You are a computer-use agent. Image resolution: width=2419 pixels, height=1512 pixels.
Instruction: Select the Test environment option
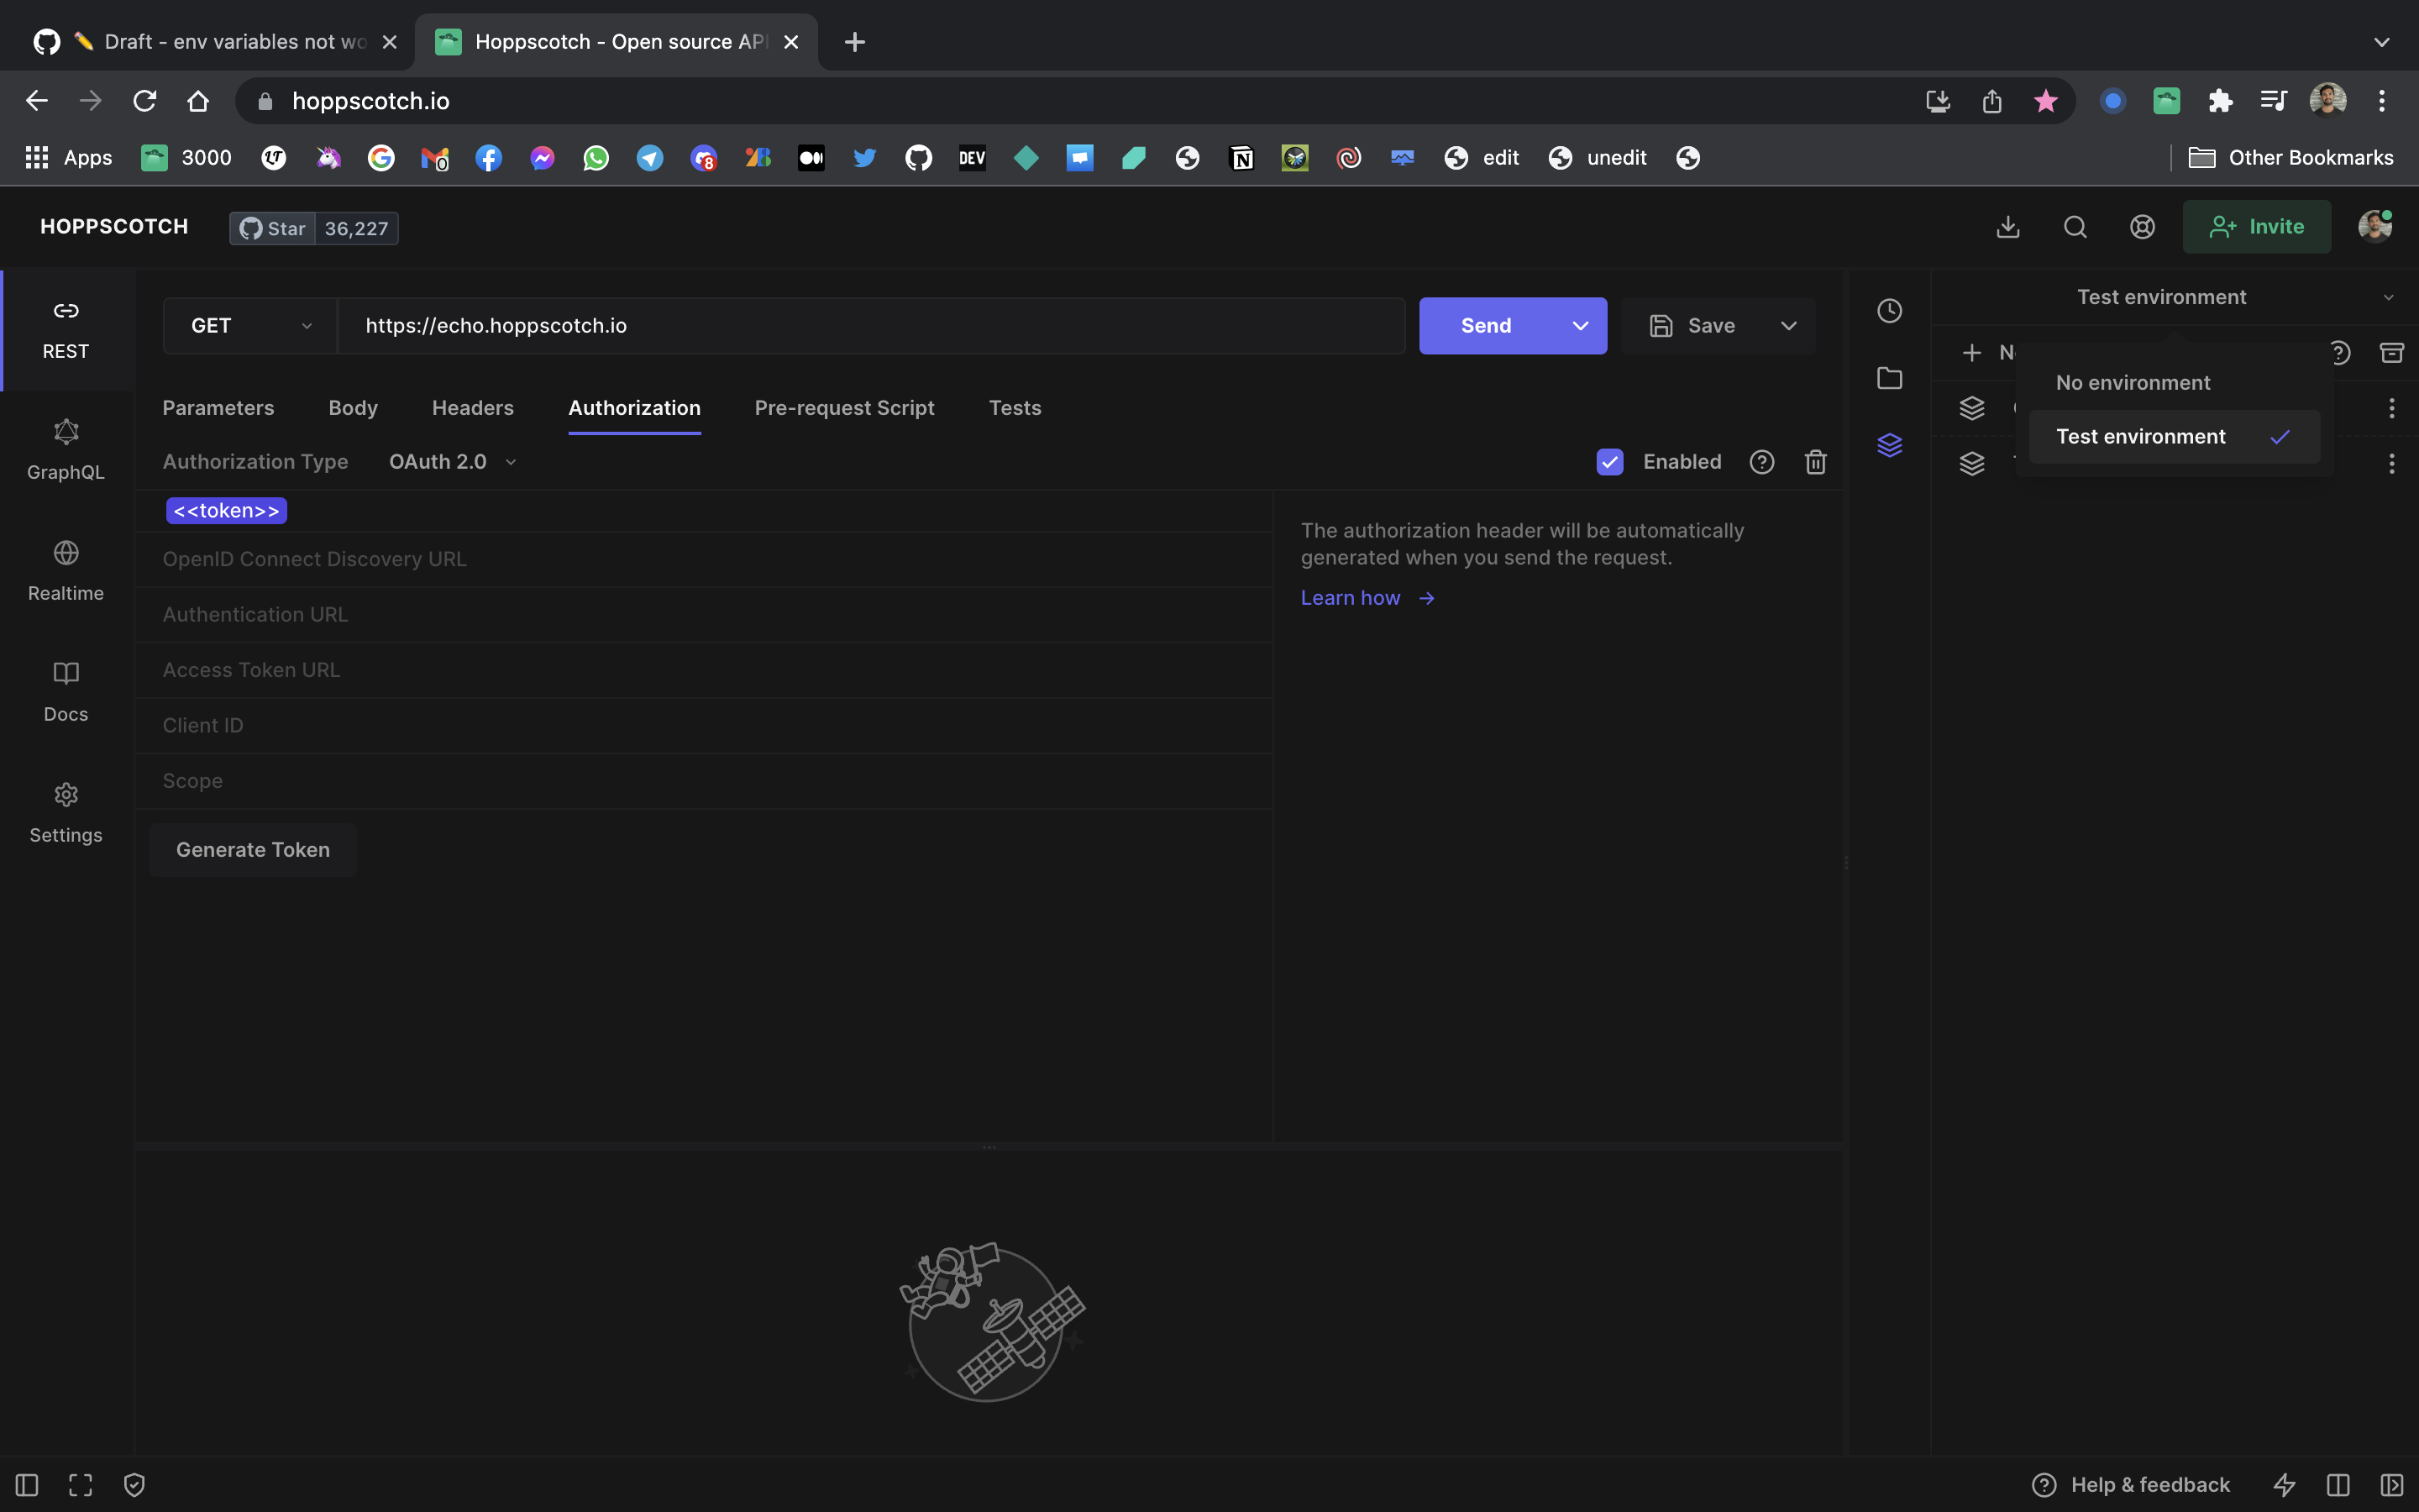point(2141,437)
